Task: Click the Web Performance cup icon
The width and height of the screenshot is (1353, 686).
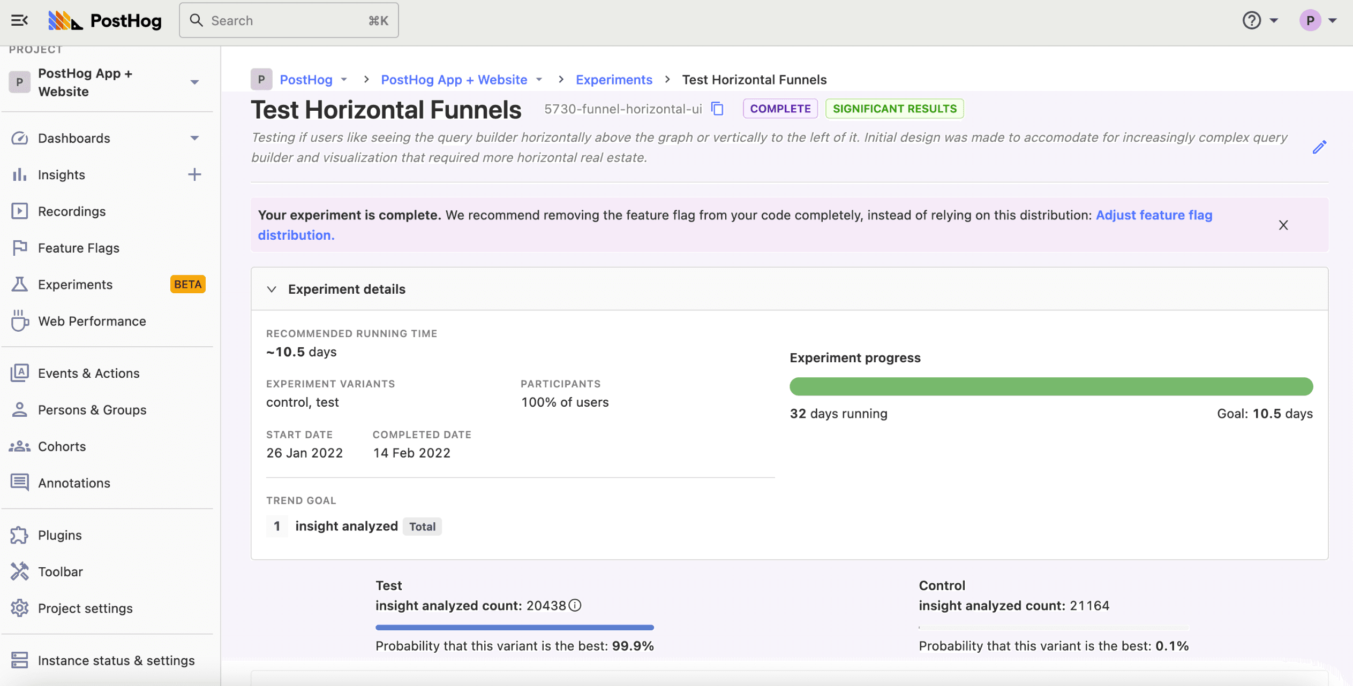Action: pos(20,321)
